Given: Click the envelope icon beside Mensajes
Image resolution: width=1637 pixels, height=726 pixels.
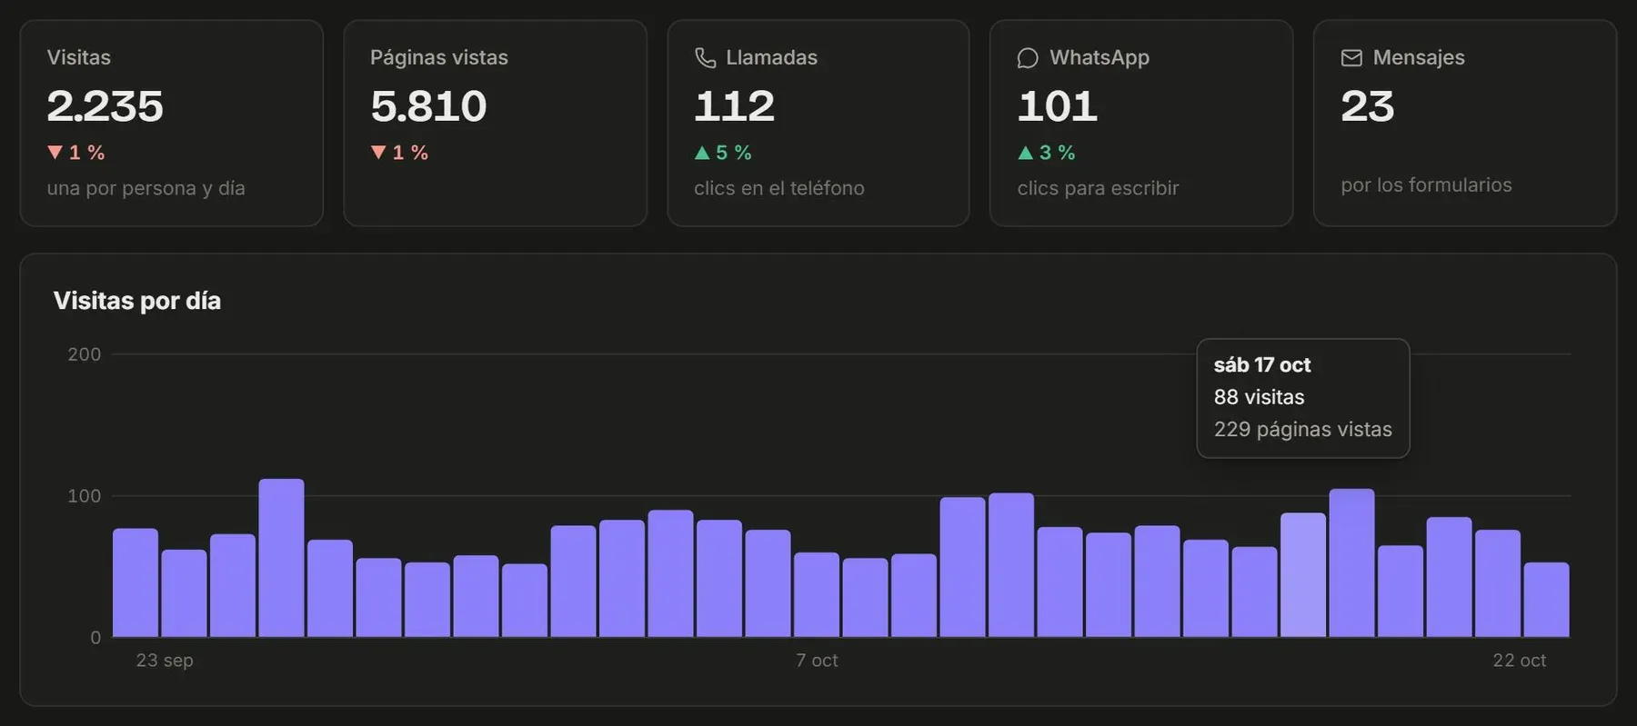Looking at the screenshot, I should coord(1351,57).
